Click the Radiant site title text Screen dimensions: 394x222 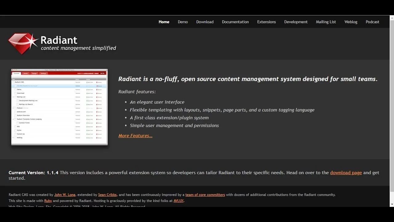[x=59, y=40]
